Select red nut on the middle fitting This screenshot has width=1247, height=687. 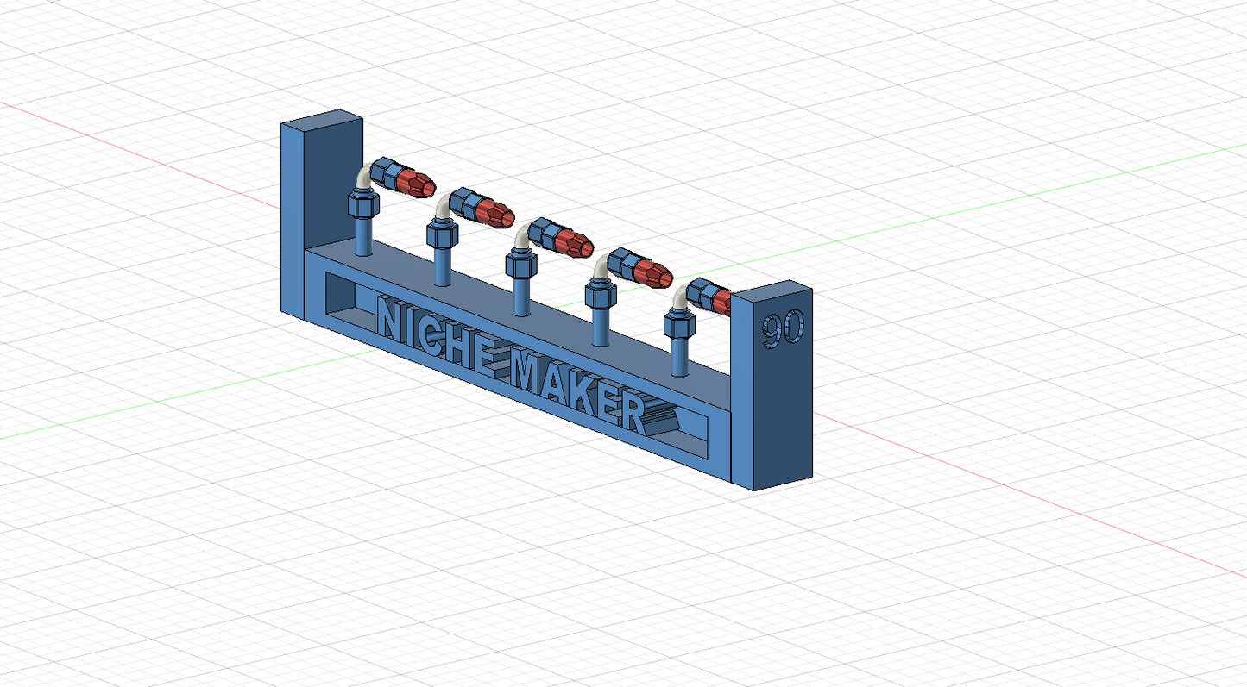572,242
